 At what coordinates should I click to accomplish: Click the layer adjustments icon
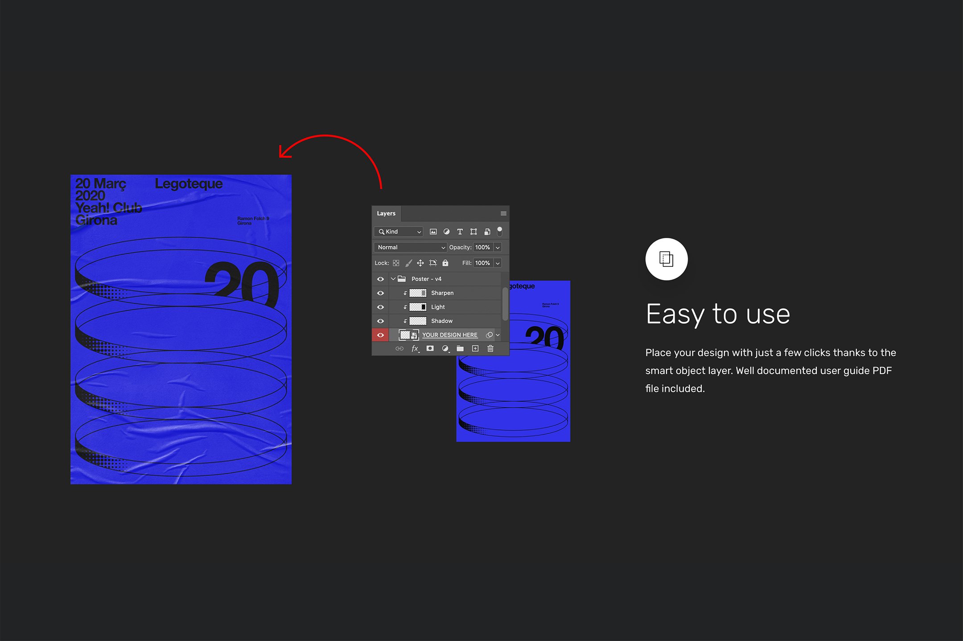[x=445, y=349]
